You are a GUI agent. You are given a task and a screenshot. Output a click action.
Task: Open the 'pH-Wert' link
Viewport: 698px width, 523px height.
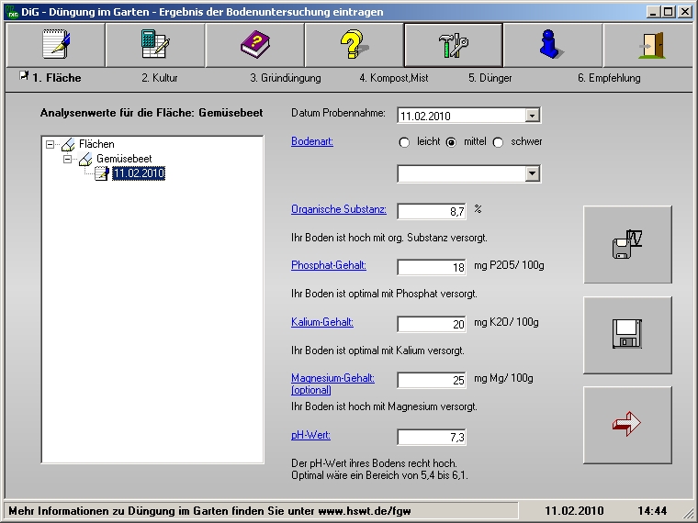pos(310,436)
